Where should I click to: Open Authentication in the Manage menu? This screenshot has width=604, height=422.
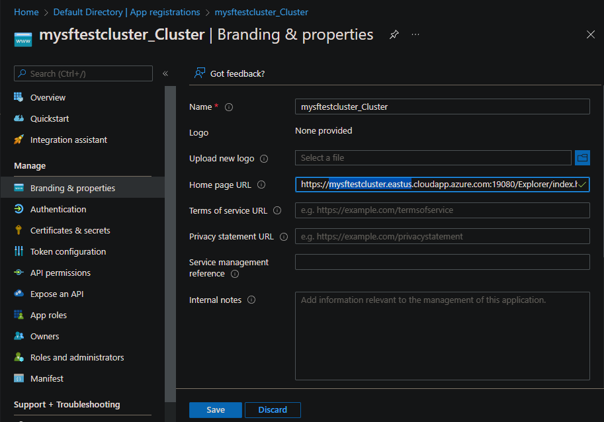[x=58, y=209]
